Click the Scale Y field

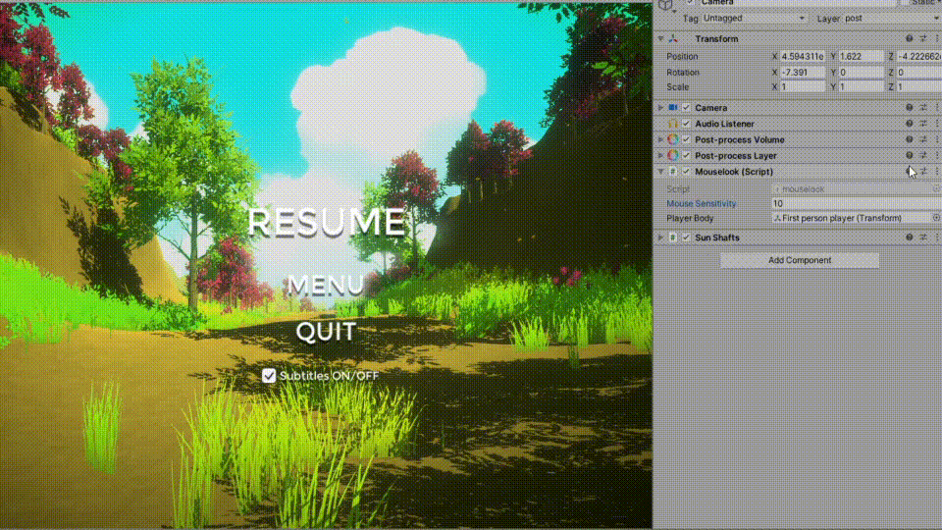861,86
